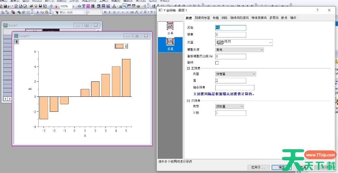Click the Italic formatting icon
The width and height of the screenshot is (338, 173).
click(x=110, y=12)
